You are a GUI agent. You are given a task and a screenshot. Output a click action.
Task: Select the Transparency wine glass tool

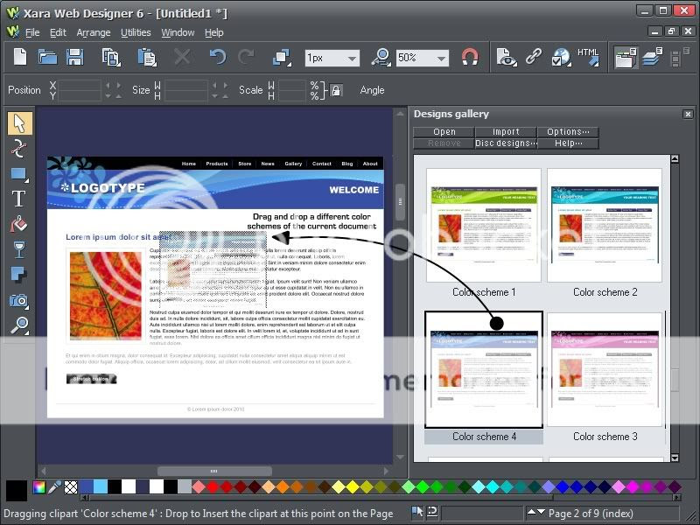tap(18, 249)
